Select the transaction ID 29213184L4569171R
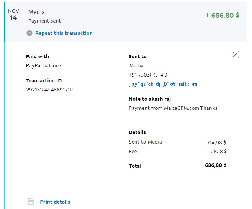Viewport: 252px width, 209px height. (49, 90)
